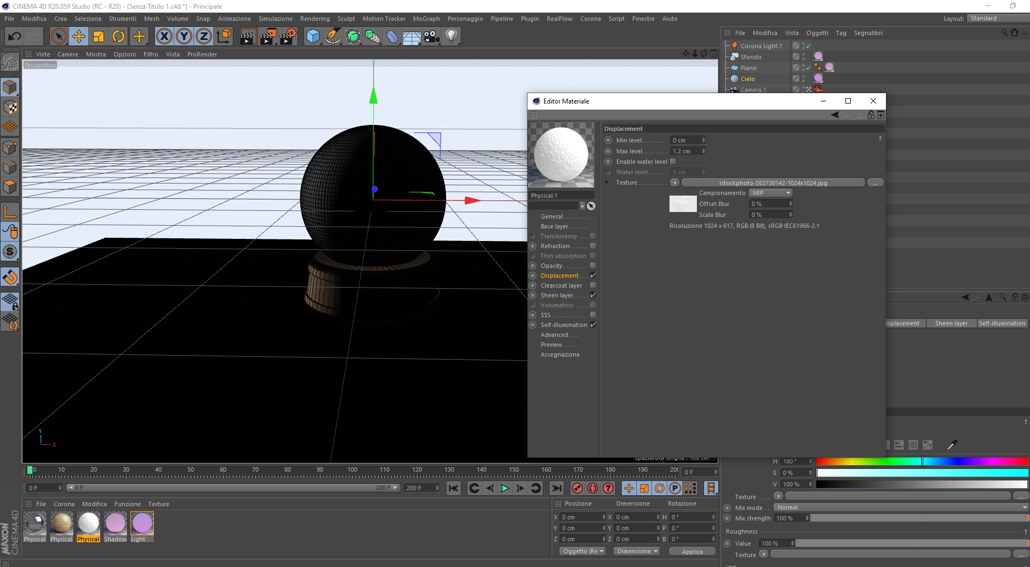Select the Live Selection tool

click(59, 37)
